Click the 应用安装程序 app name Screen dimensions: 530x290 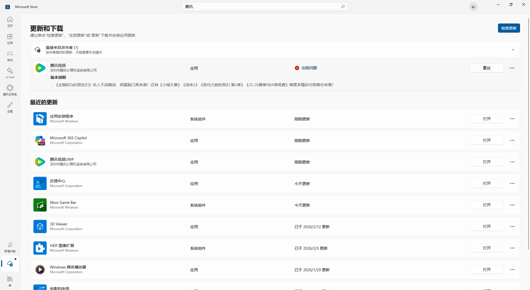pos(62,116)
